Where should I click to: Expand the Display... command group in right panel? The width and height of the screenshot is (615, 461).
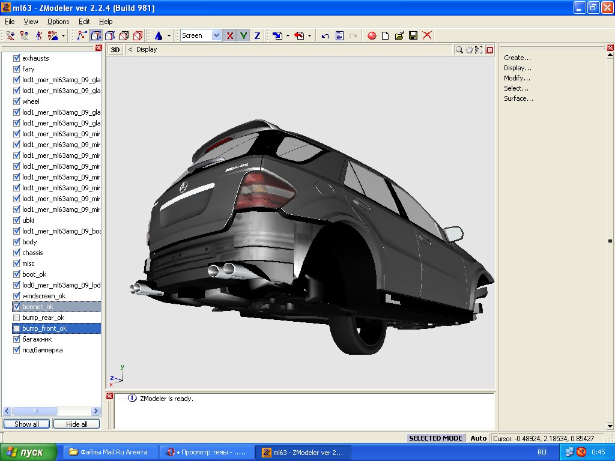(518, 68)
